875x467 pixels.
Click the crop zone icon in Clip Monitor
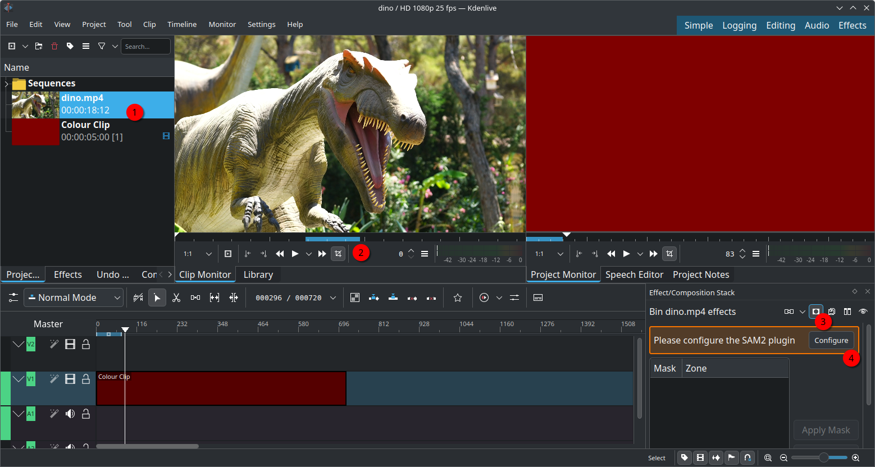coord(338,254)
